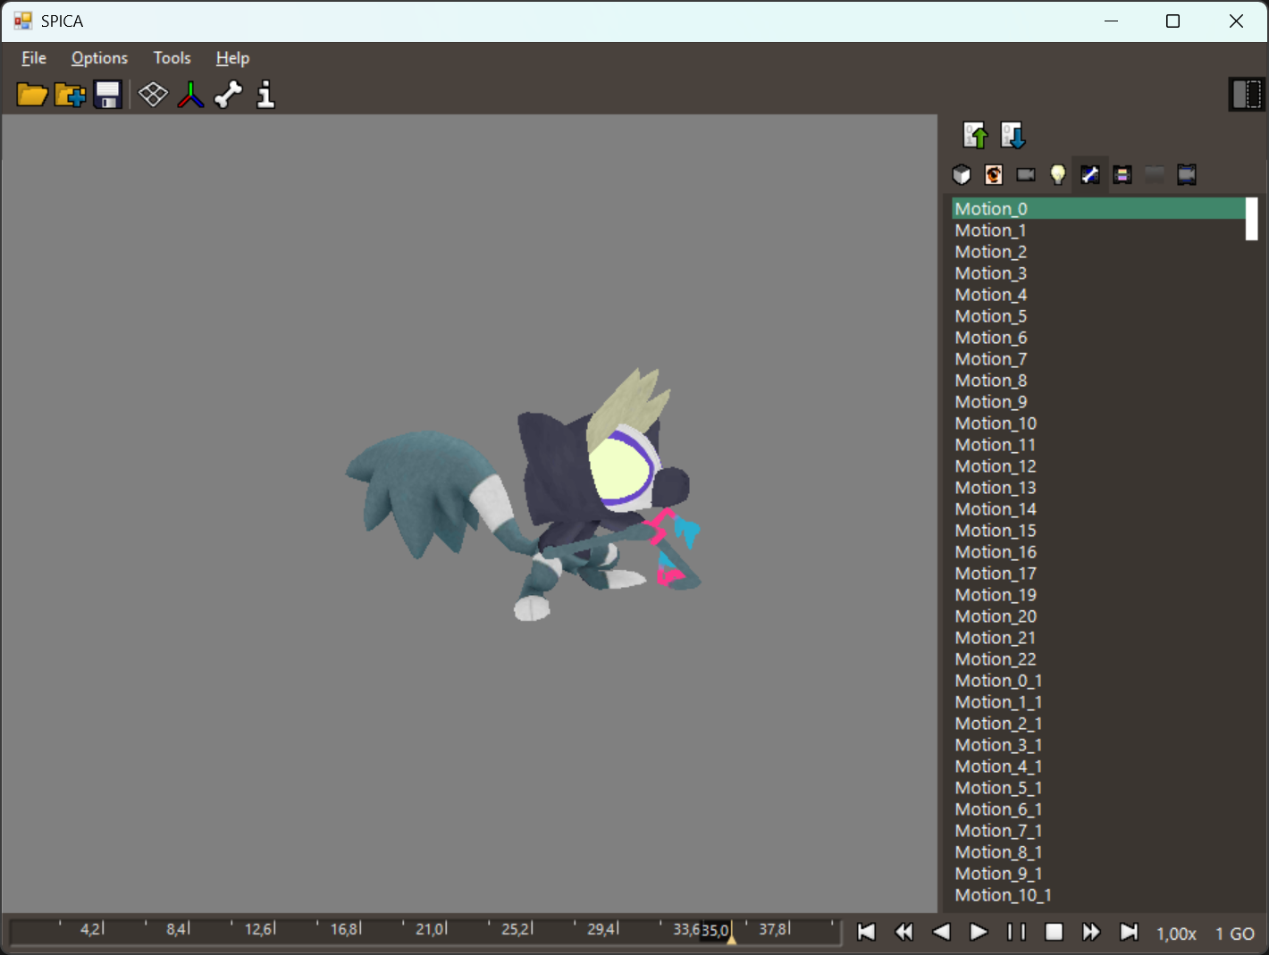
Task: Select the Camera Animations film tab icon
Action: pyautogui.click(x=1187, y=174)
